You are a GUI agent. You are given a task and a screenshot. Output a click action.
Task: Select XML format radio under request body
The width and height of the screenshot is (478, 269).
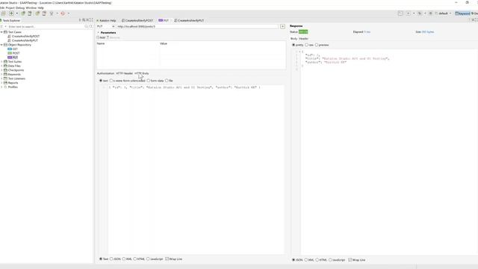(124, 259)
